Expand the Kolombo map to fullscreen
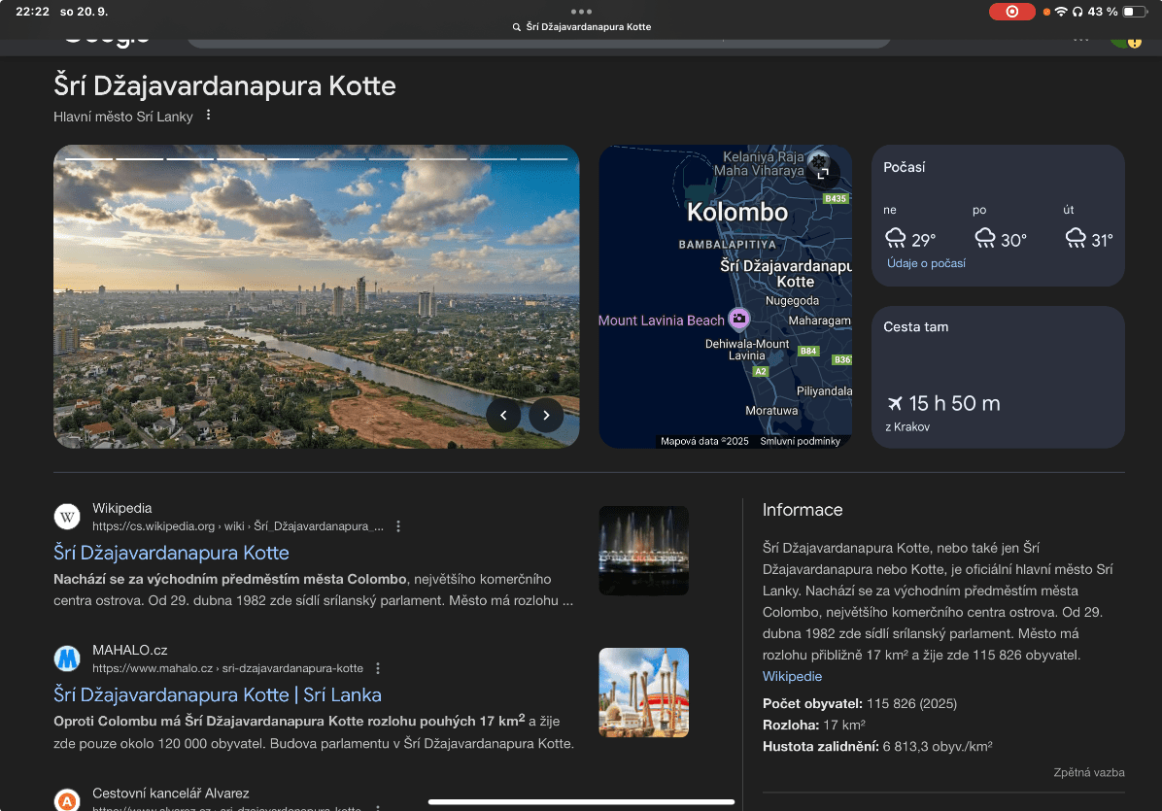 pyautogui.click(x=822, y=174)
